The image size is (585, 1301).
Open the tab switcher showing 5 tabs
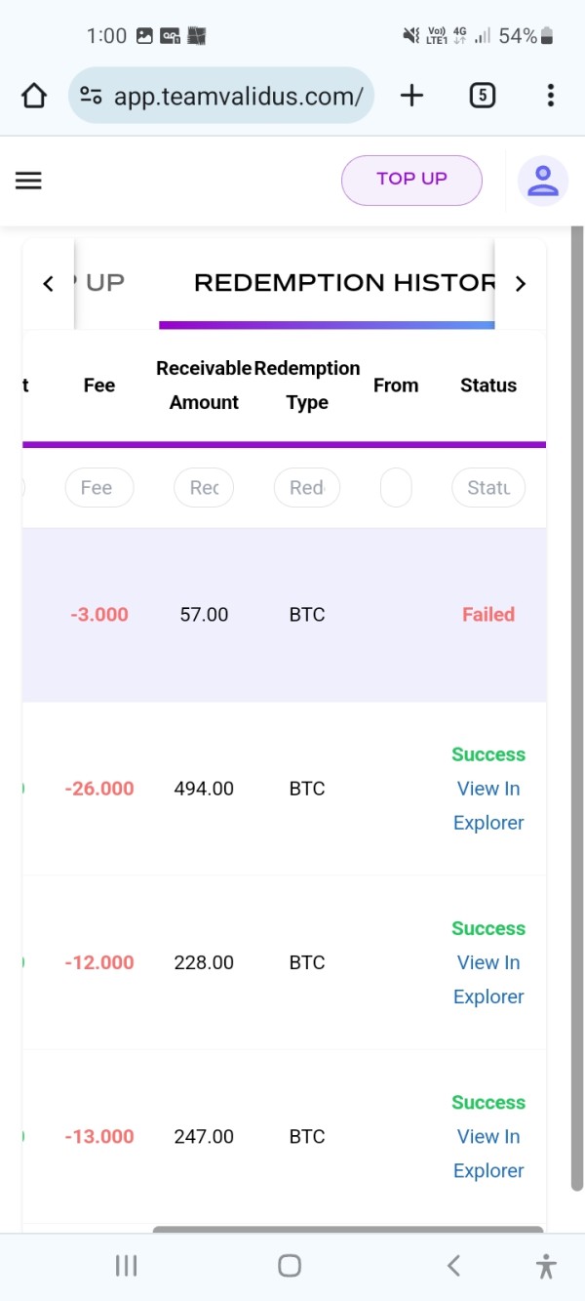[x=482, y=95]
